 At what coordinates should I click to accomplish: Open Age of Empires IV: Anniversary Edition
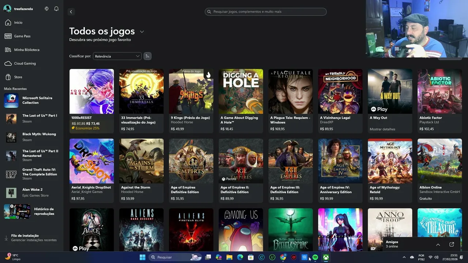coord(340,171)
